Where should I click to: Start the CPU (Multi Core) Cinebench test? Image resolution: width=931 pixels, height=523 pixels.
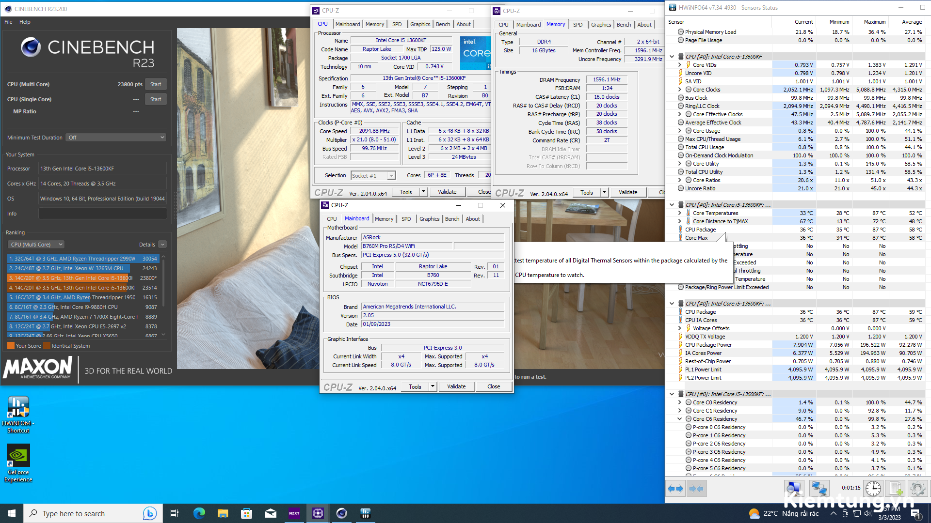point(156,84)
